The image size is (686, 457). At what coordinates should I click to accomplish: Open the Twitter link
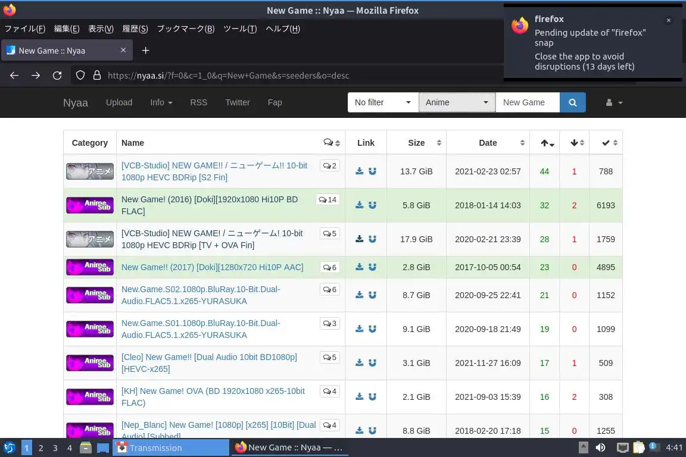tap(237, 102)
